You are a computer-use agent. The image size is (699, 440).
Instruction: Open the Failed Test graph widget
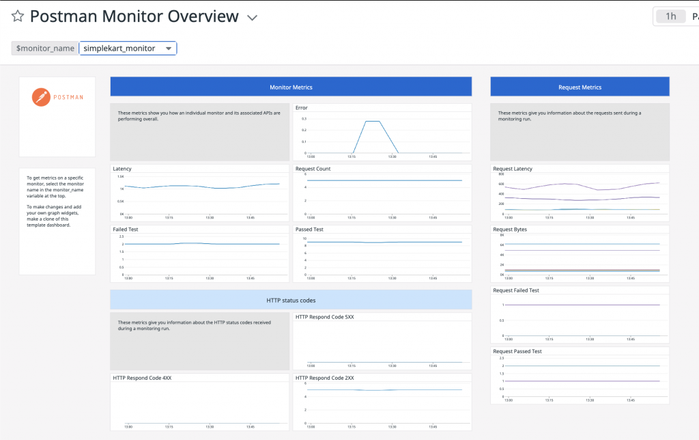200,253
